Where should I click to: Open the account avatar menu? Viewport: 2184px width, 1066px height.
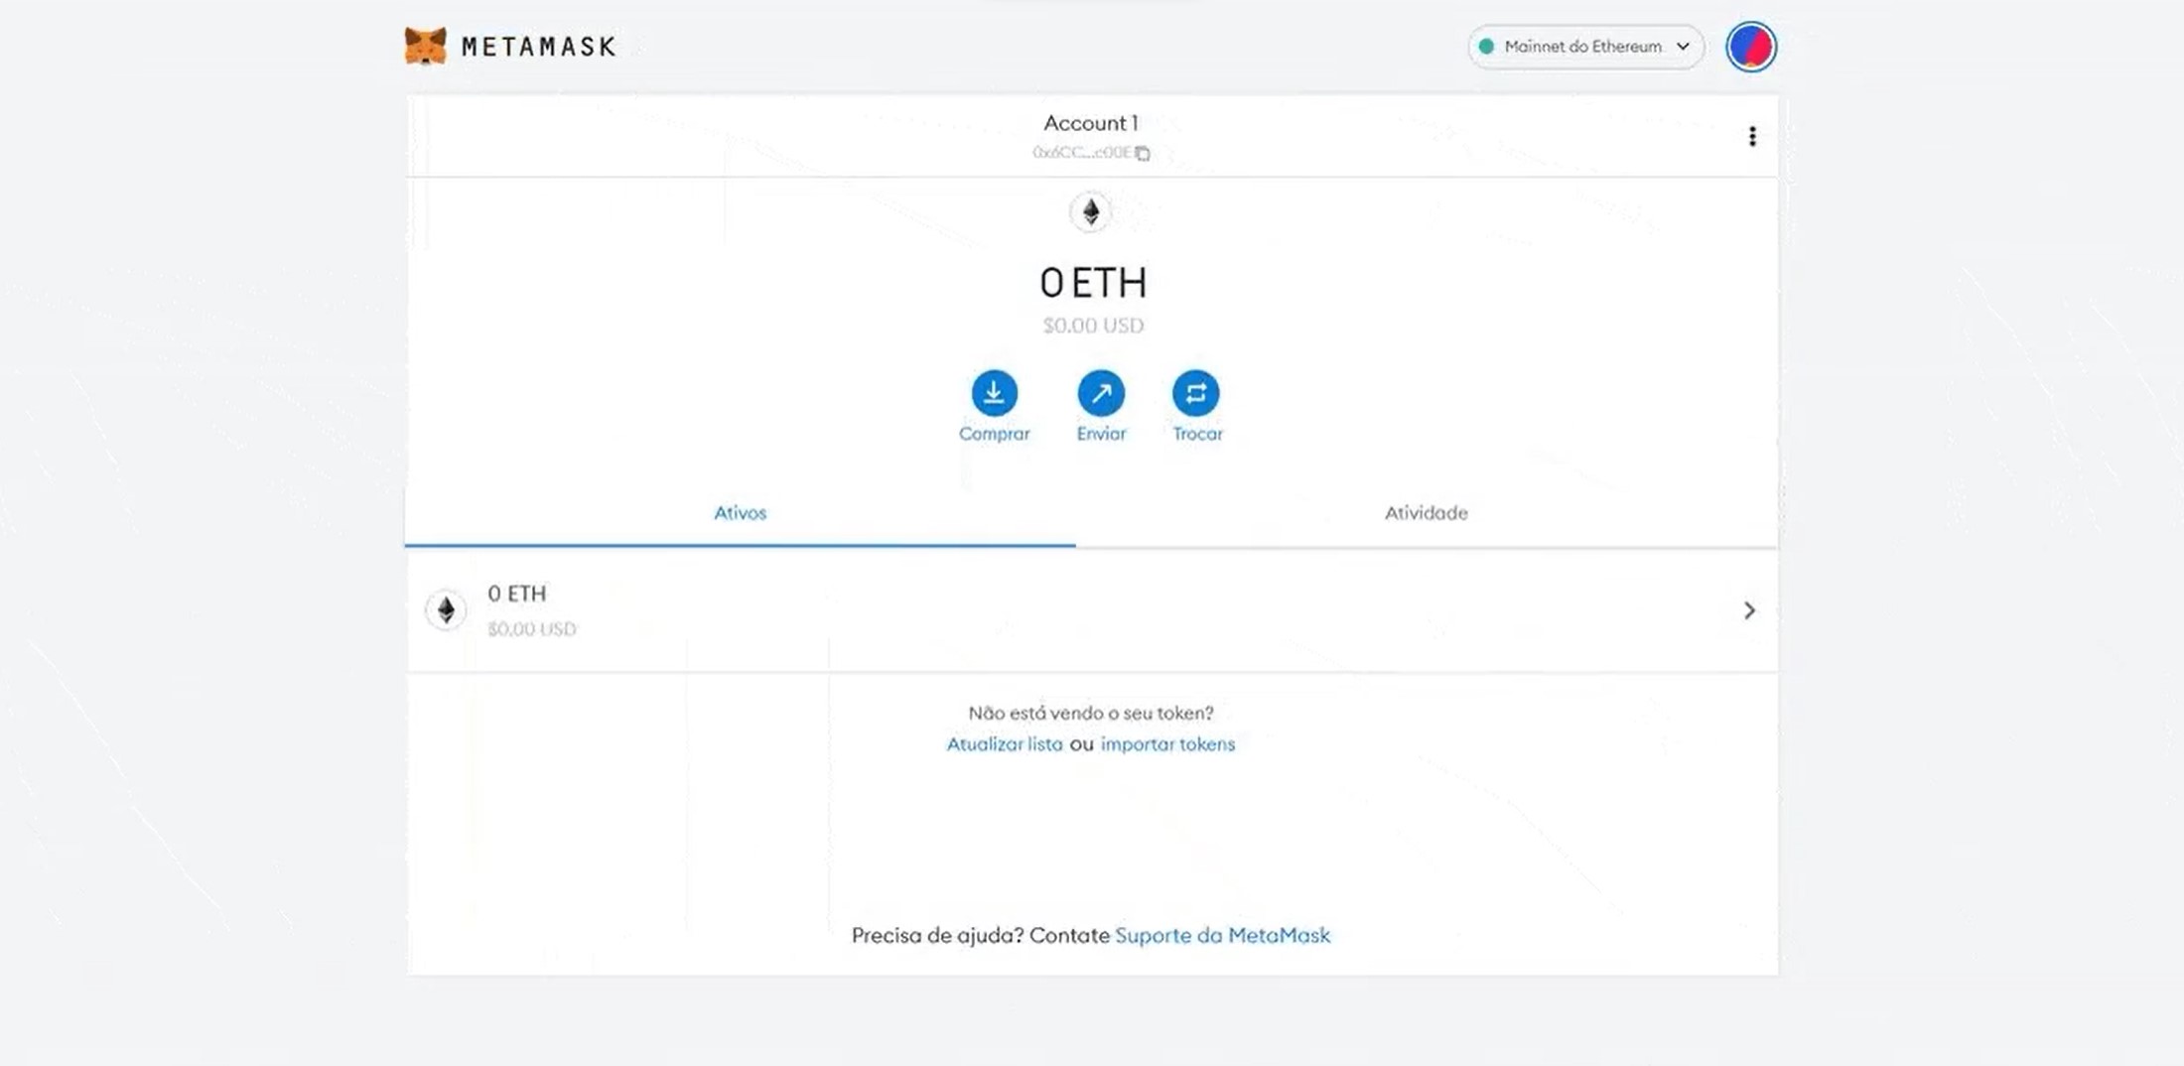click(1751, 47)
